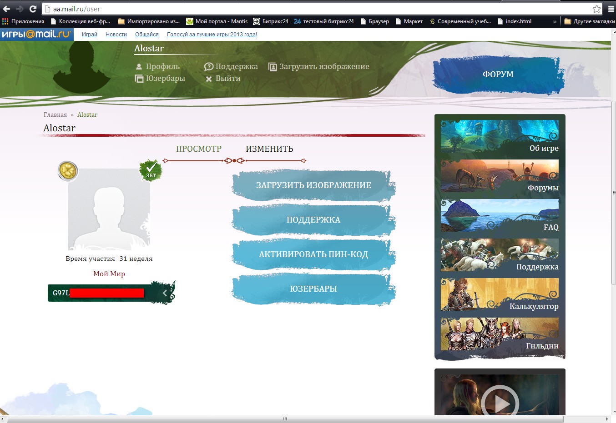Click the vertical page scrollbar
This screenshot has width=616, height=423.
(613, 193)
